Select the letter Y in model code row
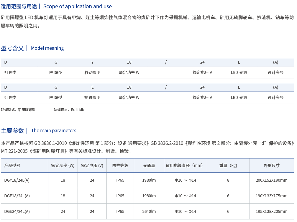Image resolution: width=297 pixels, height=222 pixels. (x=92, y=62)
